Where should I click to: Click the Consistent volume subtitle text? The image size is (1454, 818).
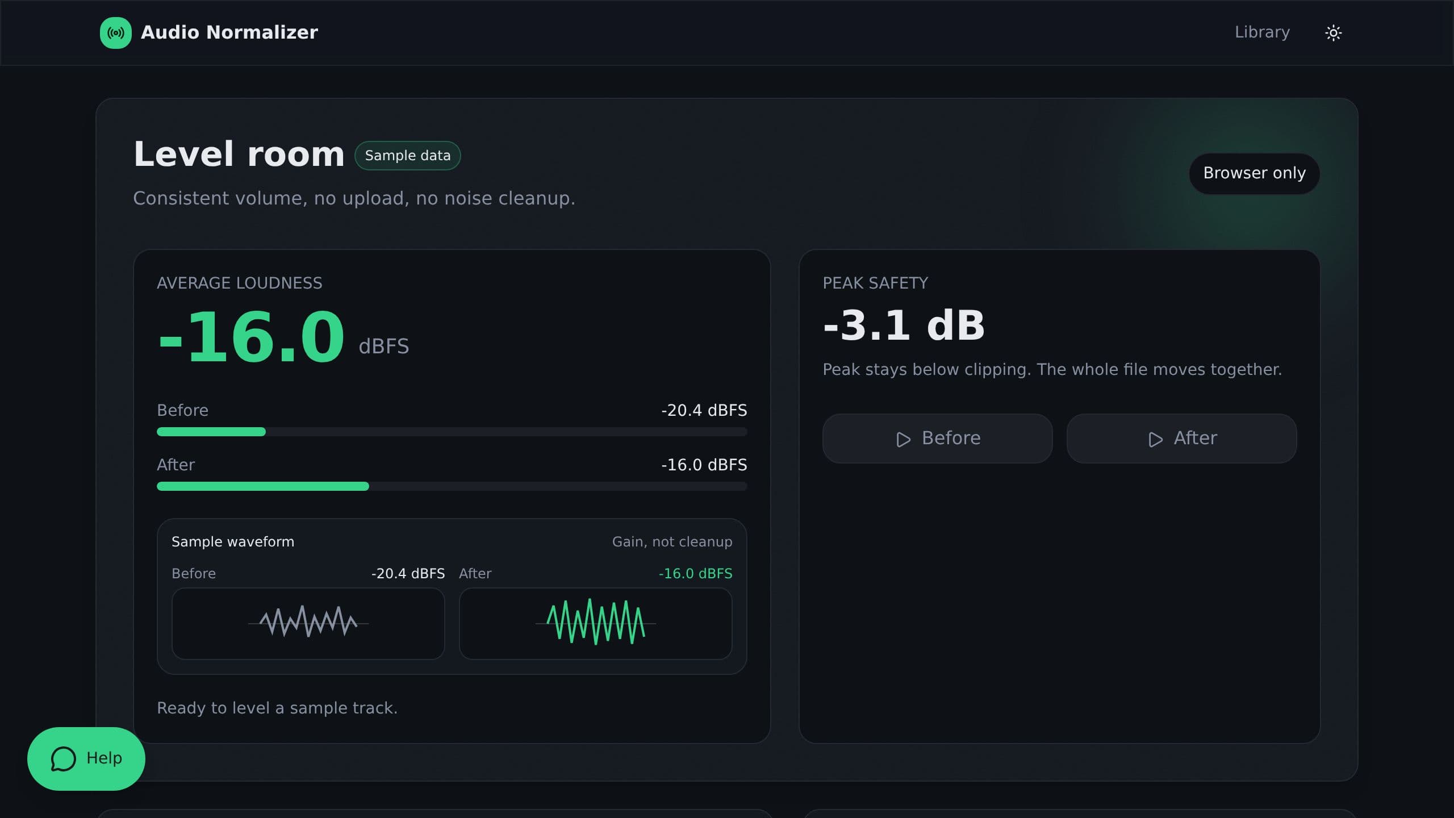pos(354,198)
